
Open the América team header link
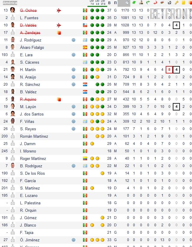pyautogui.click(x=10, y=3)
